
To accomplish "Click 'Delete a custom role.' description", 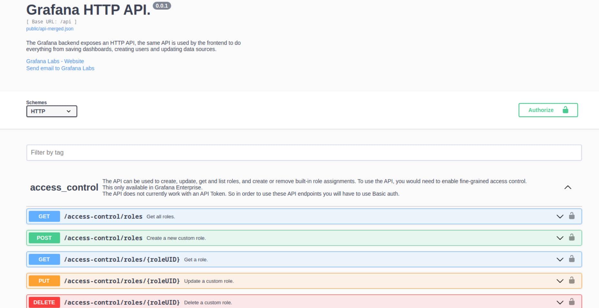I will [208, 303].
